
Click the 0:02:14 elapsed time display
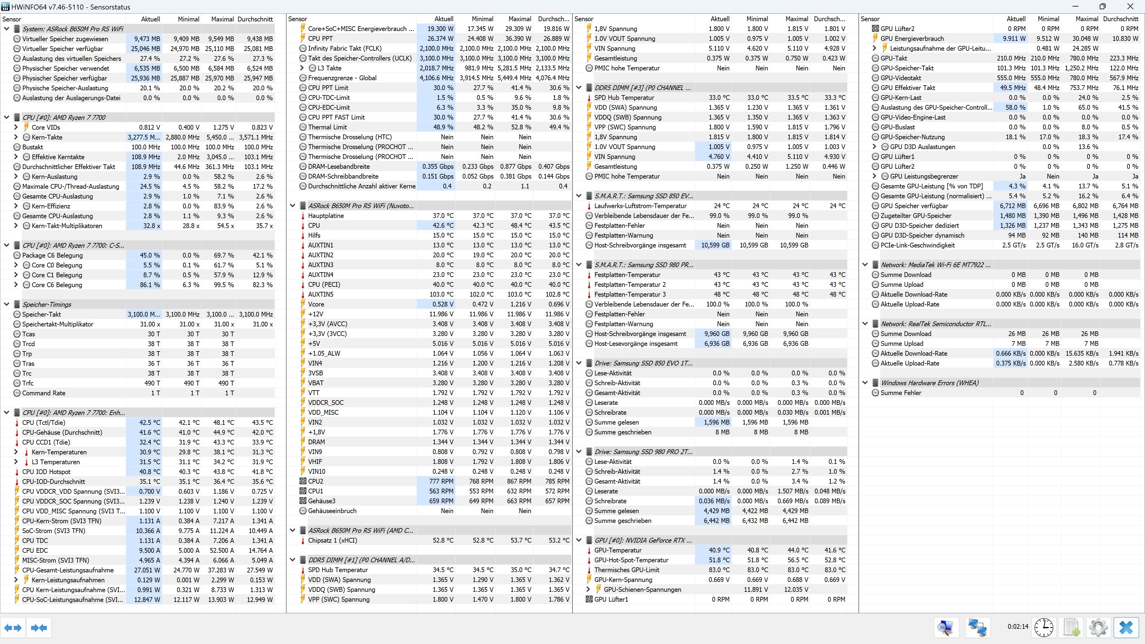tap(1018, 627)
